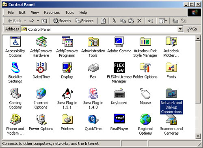
Task: Open Network and Dial-up Connections
Action: point(171,93)
